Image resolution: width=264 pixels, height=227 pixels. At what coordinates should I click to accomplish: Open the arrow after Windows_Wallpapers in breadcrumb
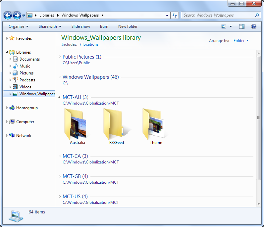point(103,15)
